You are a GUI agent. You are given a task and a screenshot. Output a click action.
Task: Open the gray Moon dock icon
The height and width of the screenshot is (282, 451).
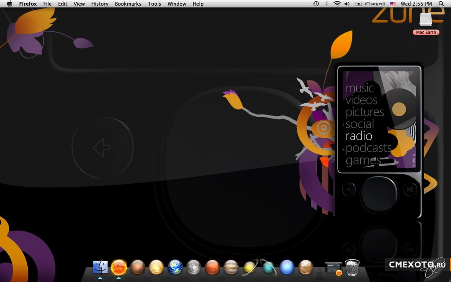193,267
